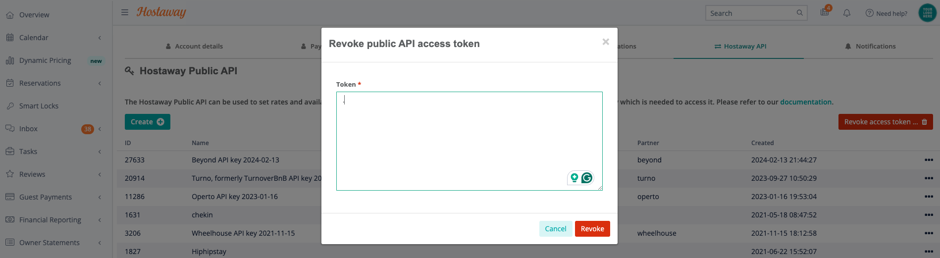Open more options for Beyond API key row
This screenshot has height=258, width=940.
pyautogui.click(x=929, y=160)
